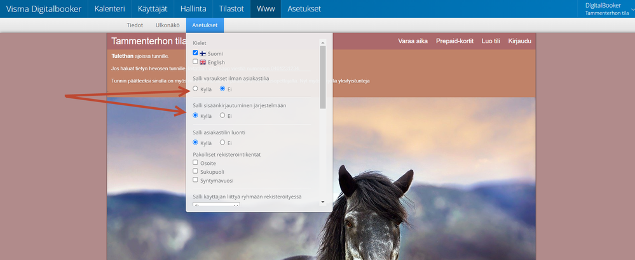Select Ei for sisäänkirjautuminen järjestelmään
The height and width of the screenshot is (260, 635).
click(222, 115)
